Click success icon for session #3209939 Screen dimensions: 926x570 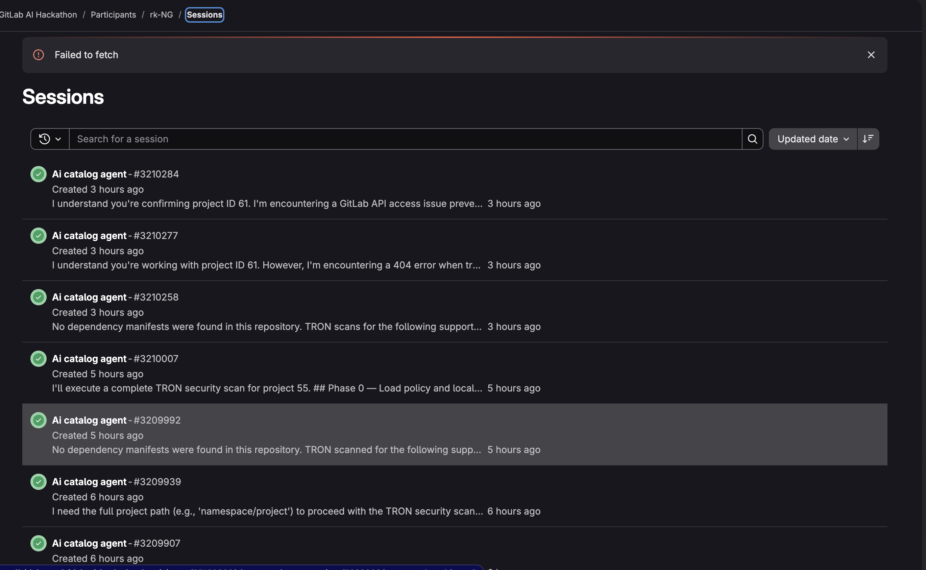click(x=39, y=482)
